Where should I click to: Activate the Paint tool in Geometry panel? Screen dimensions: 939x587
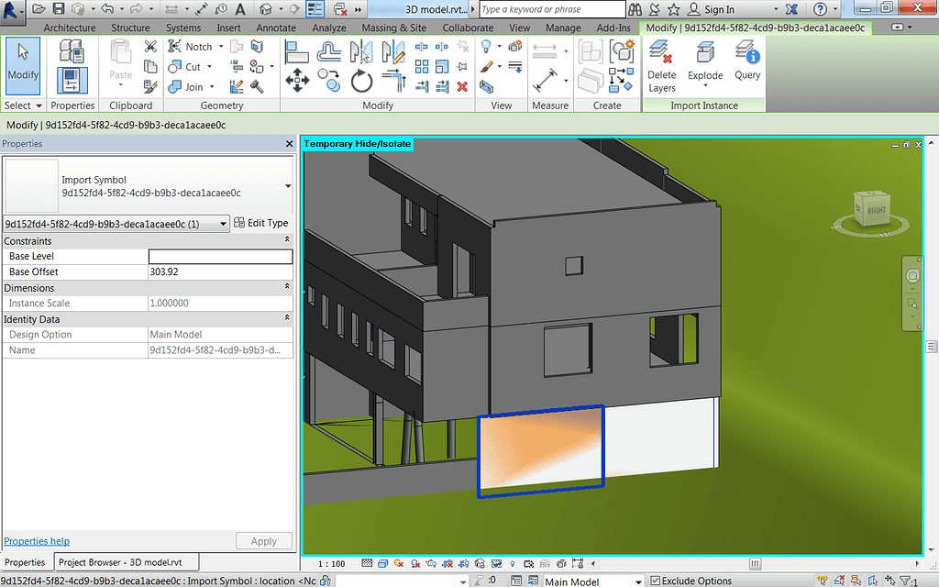258,49
